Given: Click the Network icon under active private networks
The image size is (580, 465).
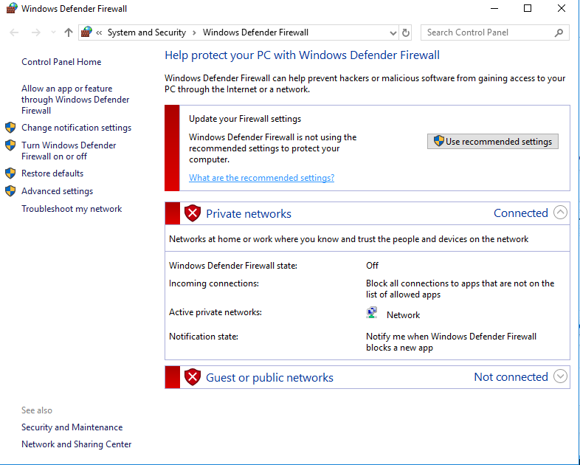Looking at the screenshot, I should pyautogui.click(x=372, y=313).
